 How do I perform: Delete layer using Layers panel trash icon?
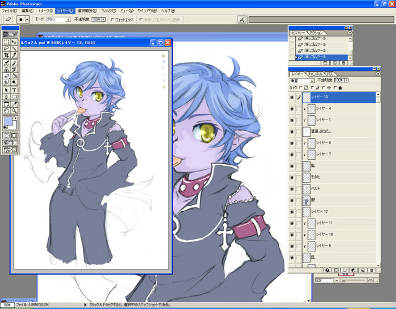pos(372,271)
